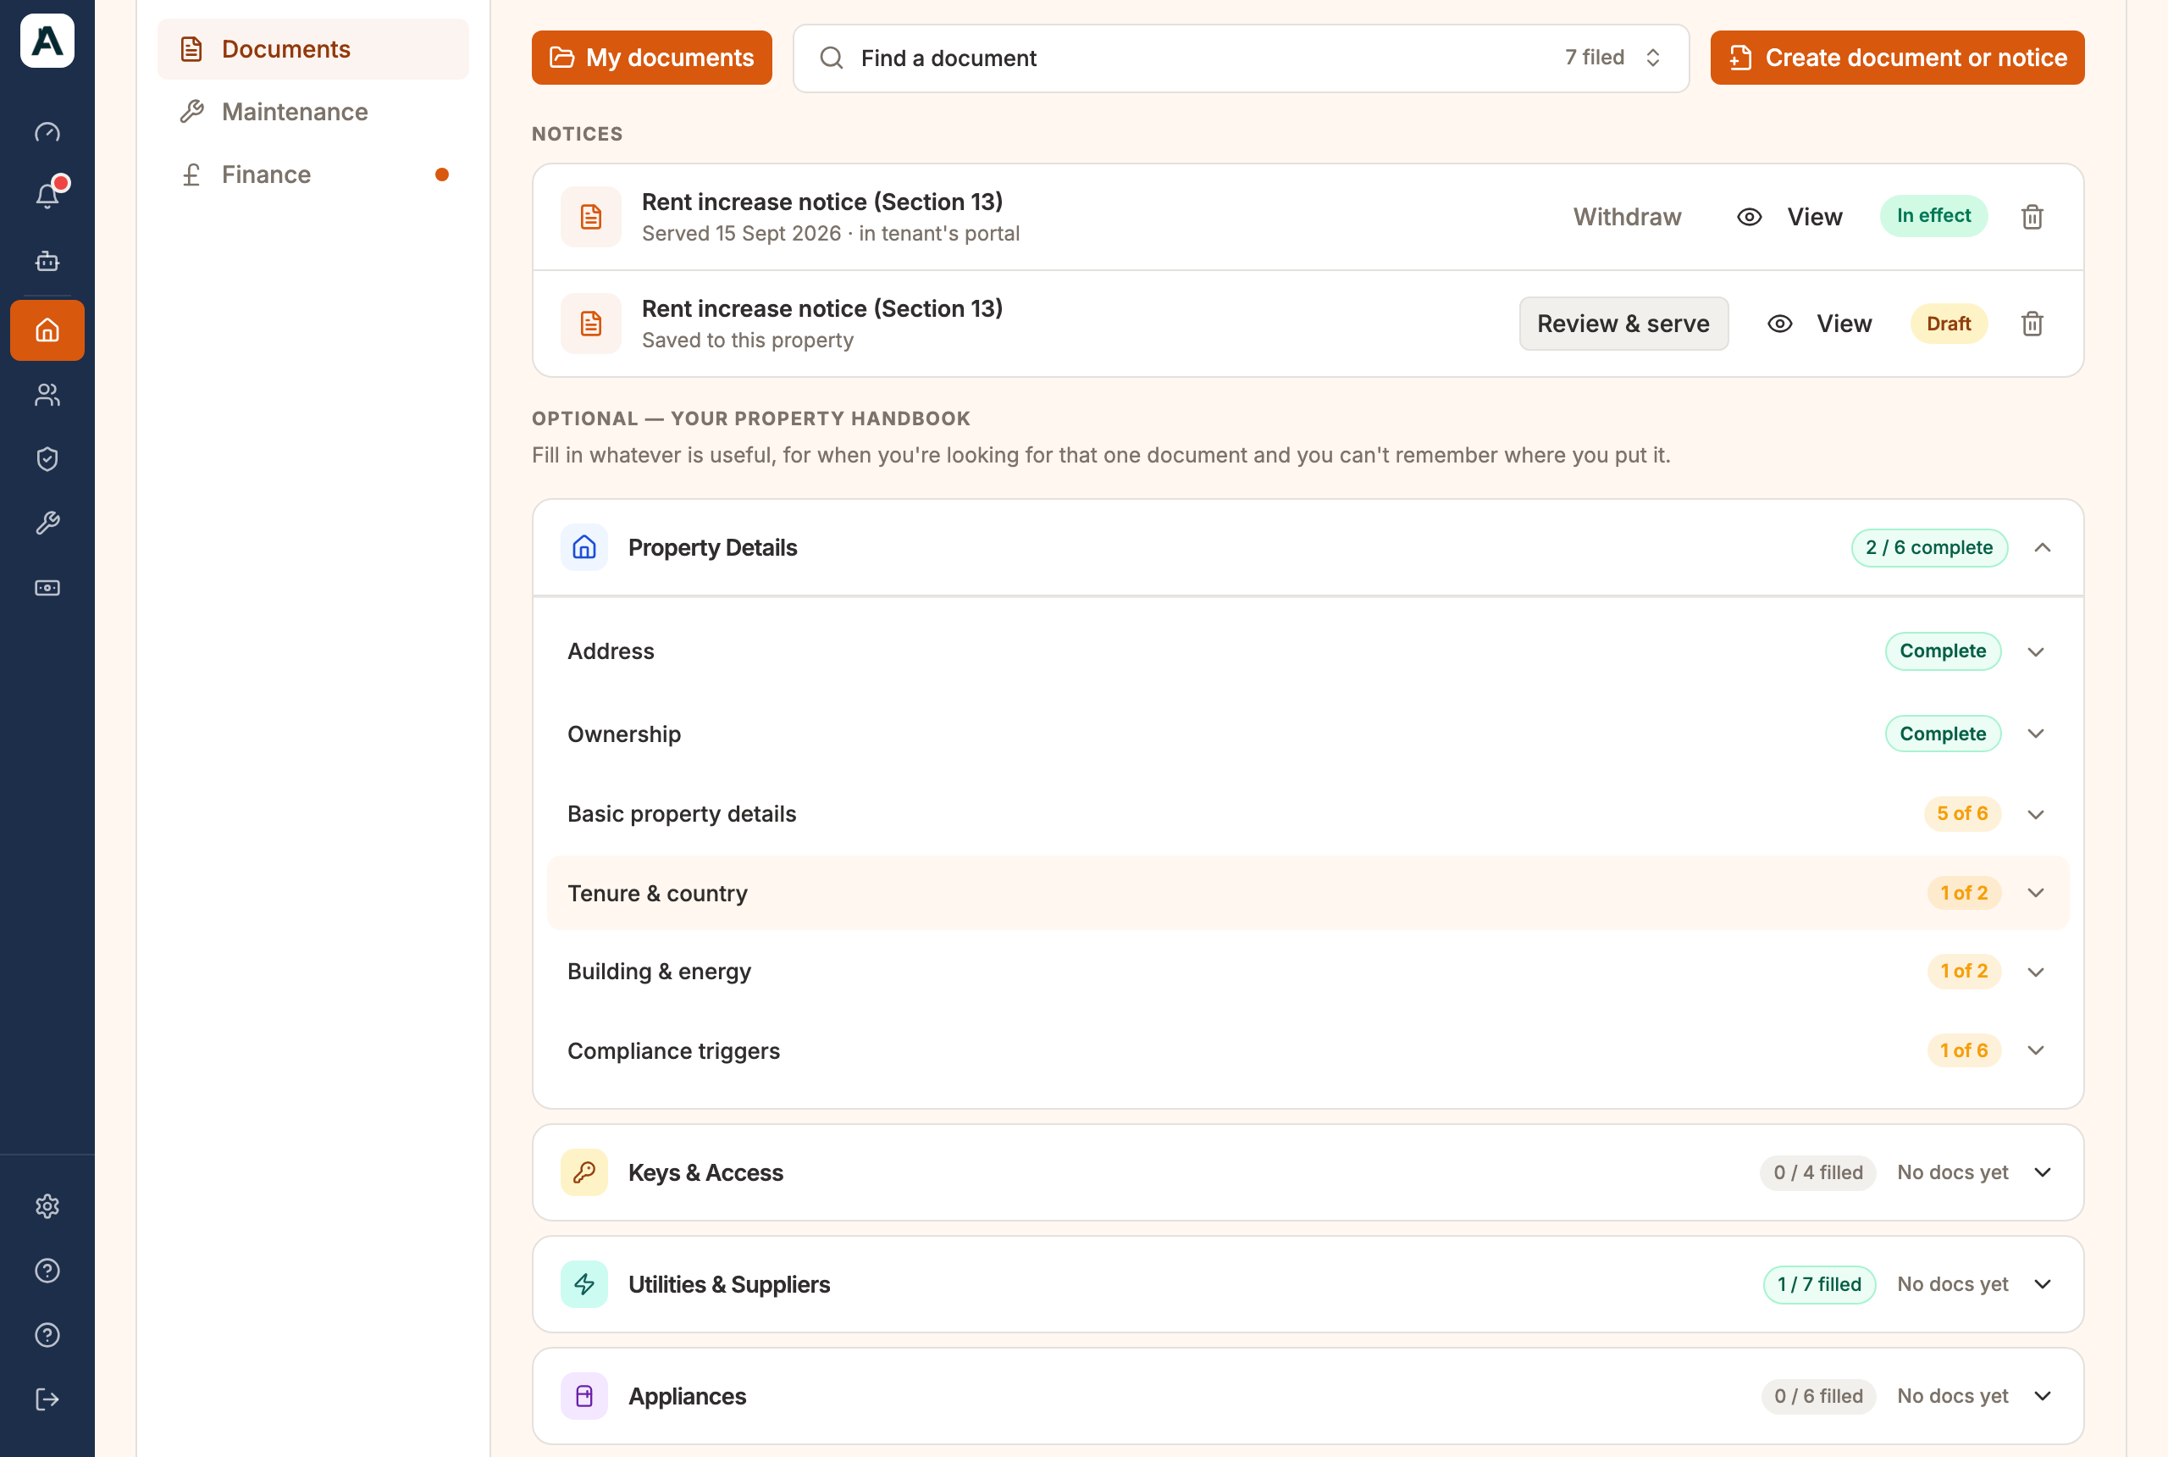This screenshot has height=1457, width=2168.
Task: Click the lower help question-mark icon
Action: pyautogui.click(x=47, y=1334)
